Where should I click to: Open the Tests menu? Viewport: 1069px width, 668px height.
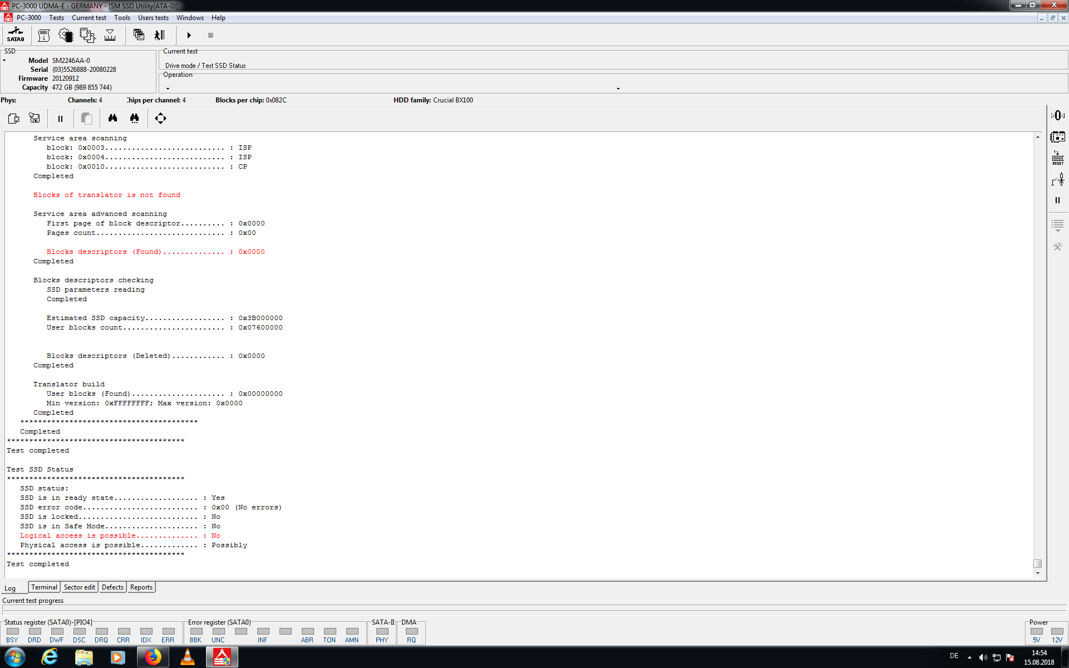(x=56, y=18)
